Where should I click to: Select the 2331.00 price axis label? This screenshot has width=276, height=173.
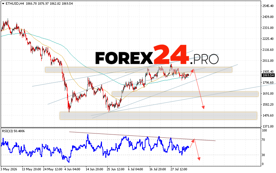(x=268, y=28)
